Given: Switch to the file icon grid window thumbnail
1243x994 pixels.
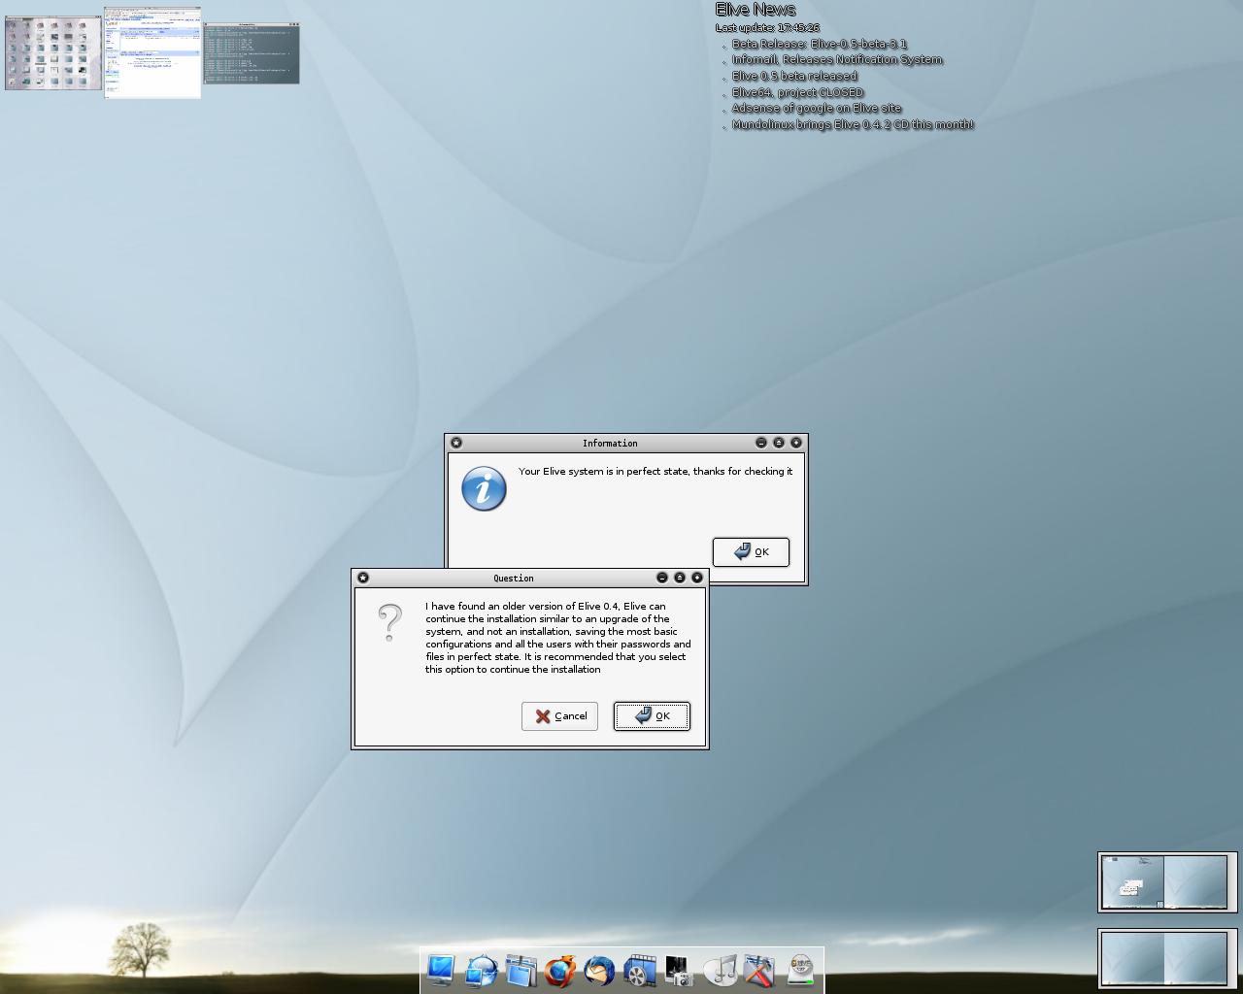Looking at the screenshot, I should coord(53,52).
